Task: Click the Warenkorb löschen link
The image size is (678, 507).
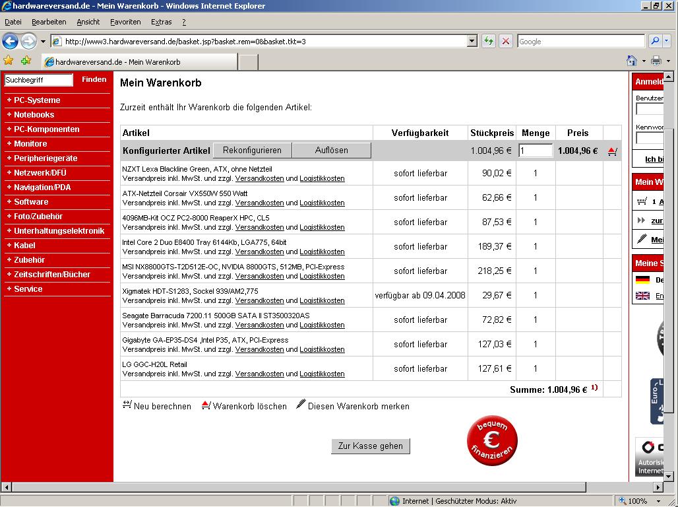Action: pos(249,406)
